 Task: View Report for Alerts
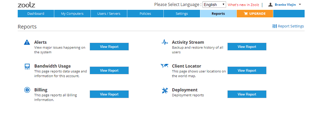pyautogui.click(x=109, y=47)
